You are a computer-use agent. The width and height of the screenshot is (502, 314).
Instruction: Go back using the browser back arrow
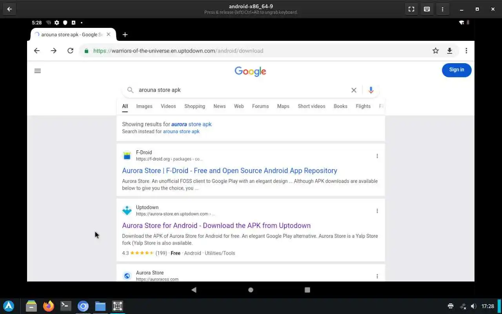(37, 51)
